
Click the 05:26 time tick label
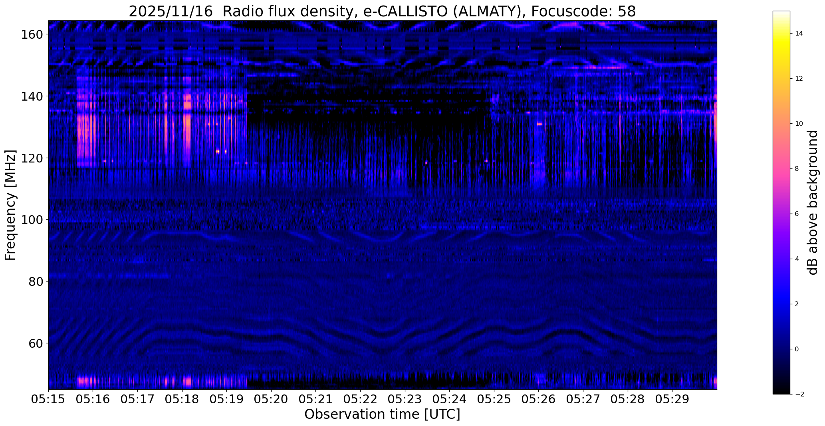click(x=539, y=399)
